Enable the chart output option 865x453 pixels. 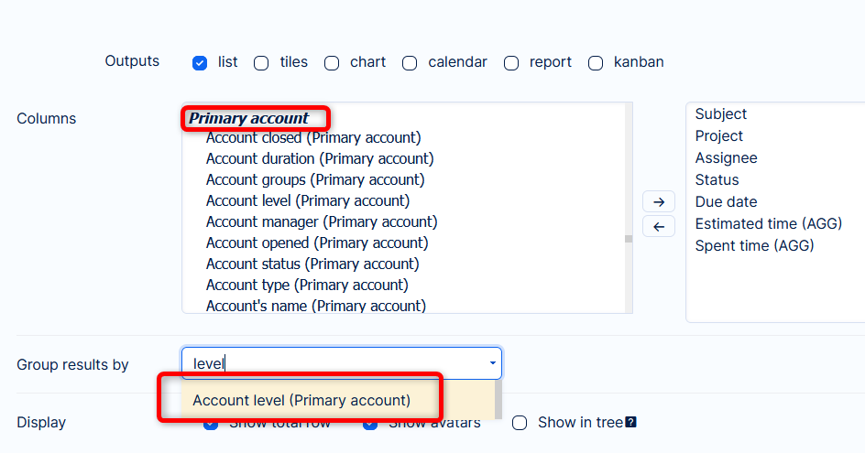[332, 63]
